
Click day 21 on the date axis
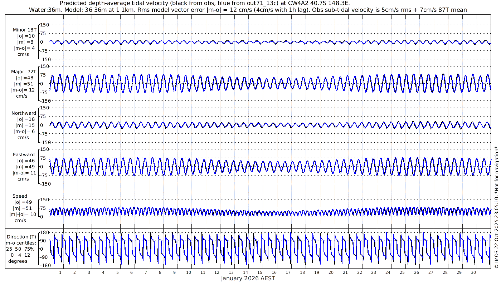click(345, 272)
